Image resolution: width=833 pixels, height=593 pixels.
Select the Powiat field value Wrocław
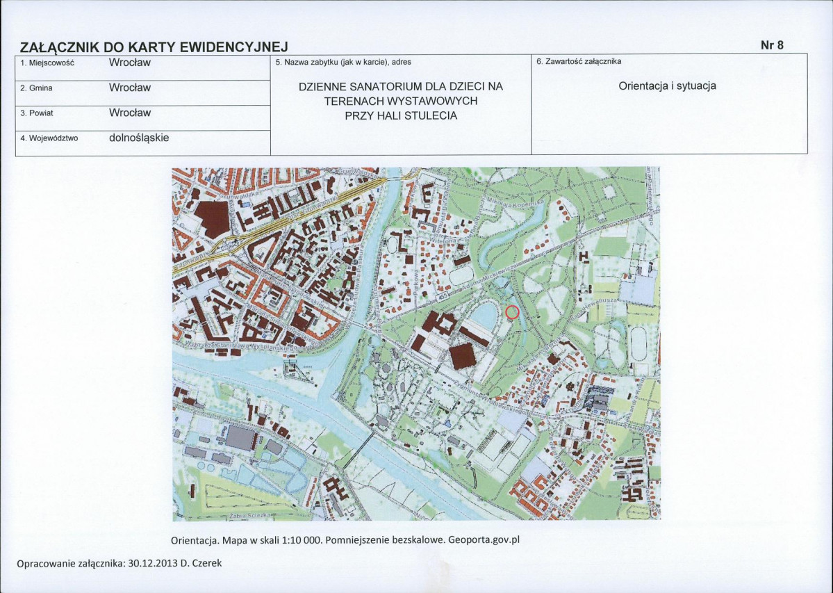(x=130, y=113)
